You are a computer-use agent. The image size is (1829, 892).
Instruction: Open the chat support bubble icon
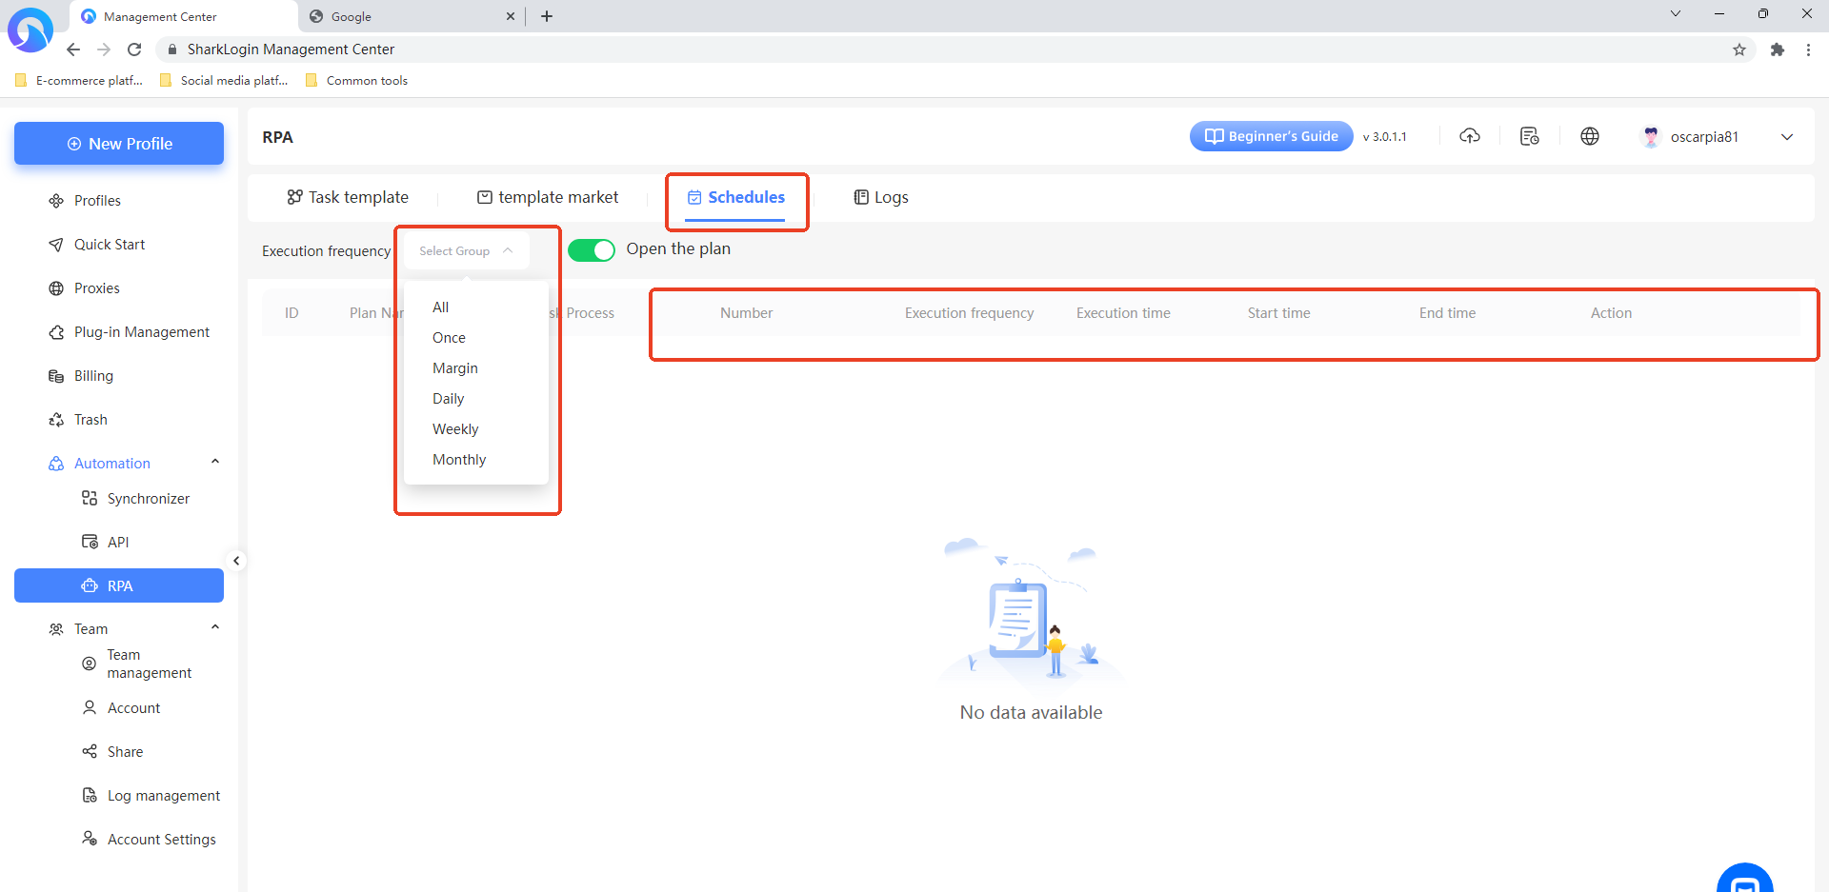click(x=1744, y=882)
